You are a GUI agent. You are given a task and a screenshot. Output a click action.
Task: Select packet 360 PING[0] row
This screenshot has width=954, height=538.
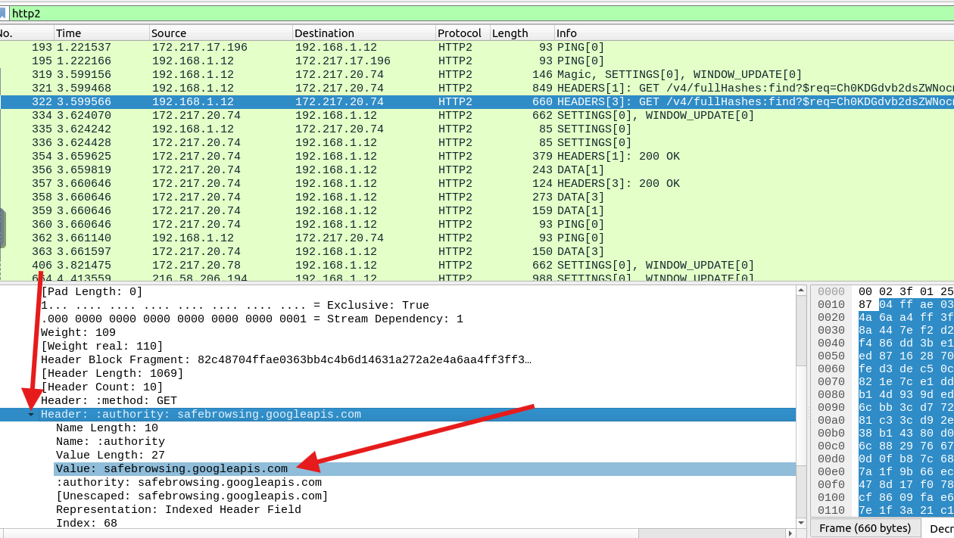[477, 225]
